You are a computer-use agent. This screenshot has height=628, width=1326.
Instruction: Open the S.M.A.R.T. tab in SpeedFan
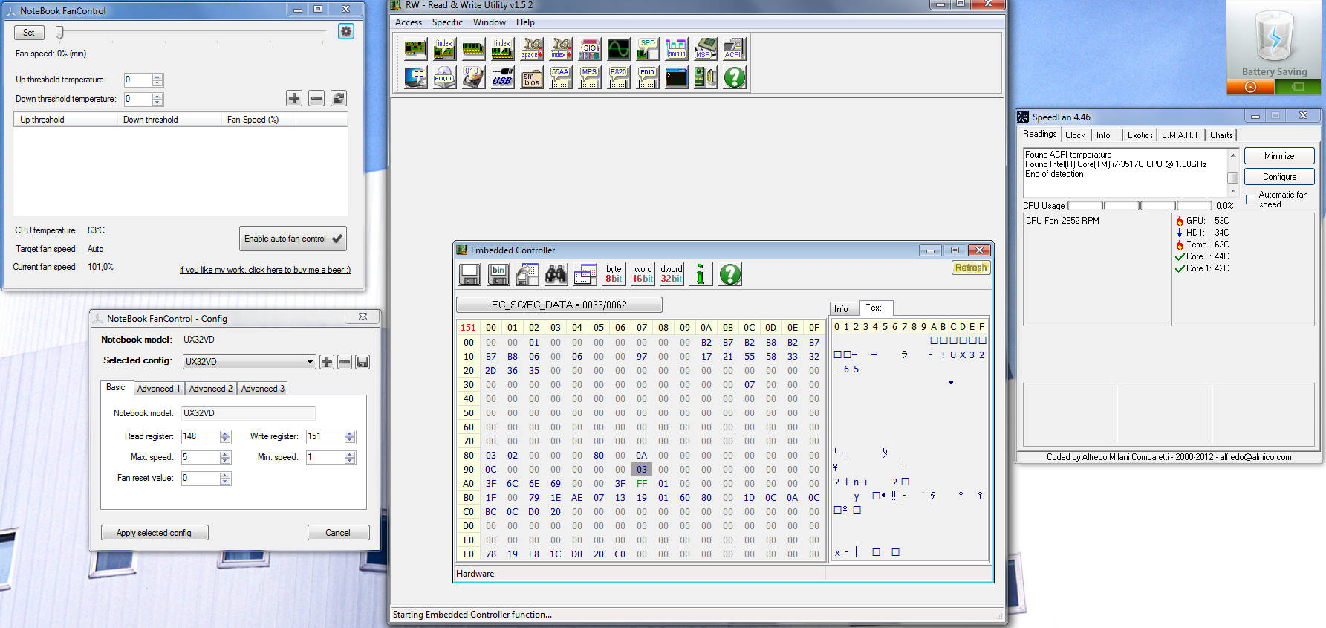[1181, 135]
